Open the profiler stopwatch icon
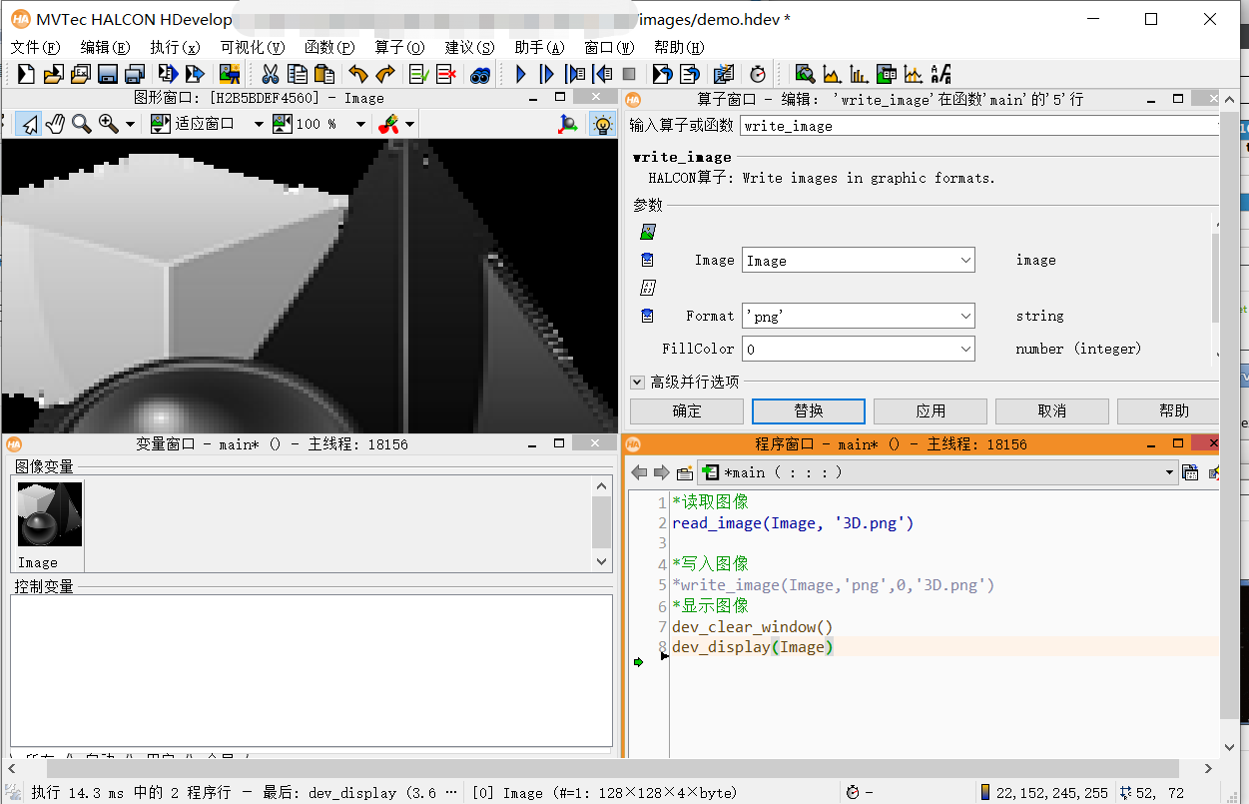Screen dimensions: 1249x804 758,73
